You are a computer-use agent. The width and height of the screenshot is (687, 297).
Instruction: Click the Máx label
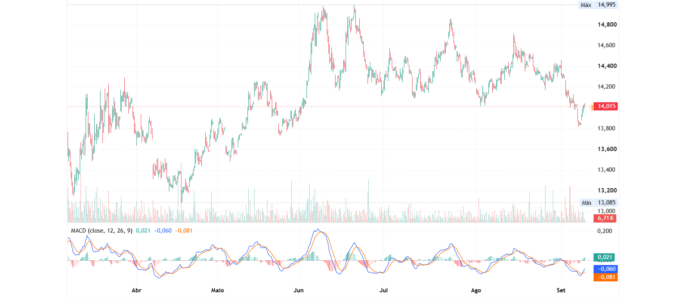coord(586,5)
